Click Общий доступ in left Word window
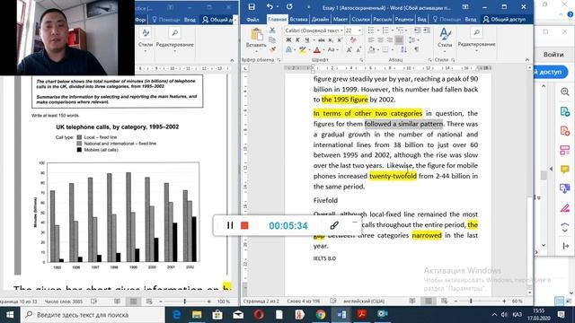 tap(217, 20)
